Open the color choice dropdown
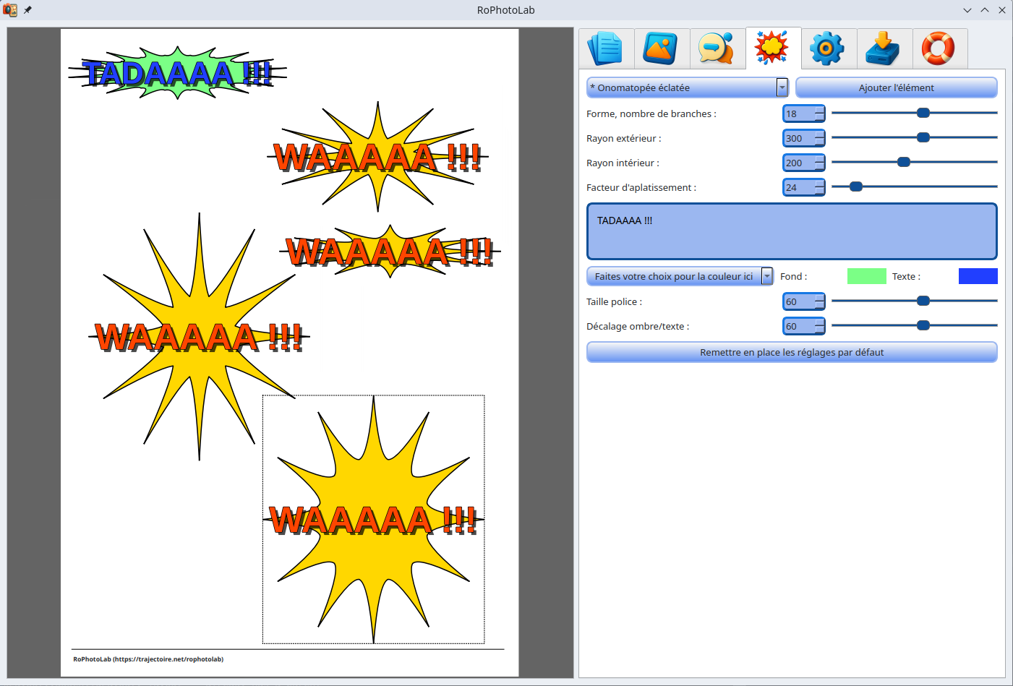 (766, 276)
